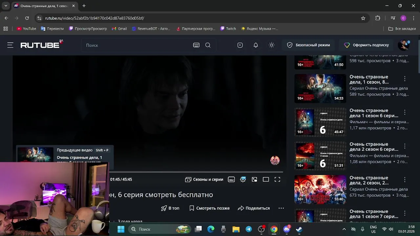Toggle subtitles in the player
This screenshot has height=236, width=420.
pyautogui.click(x=231, y=179)
